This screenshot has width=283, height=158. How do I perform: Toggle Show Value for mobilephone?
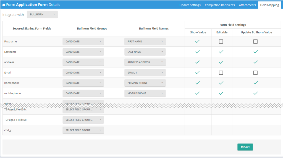197,93
